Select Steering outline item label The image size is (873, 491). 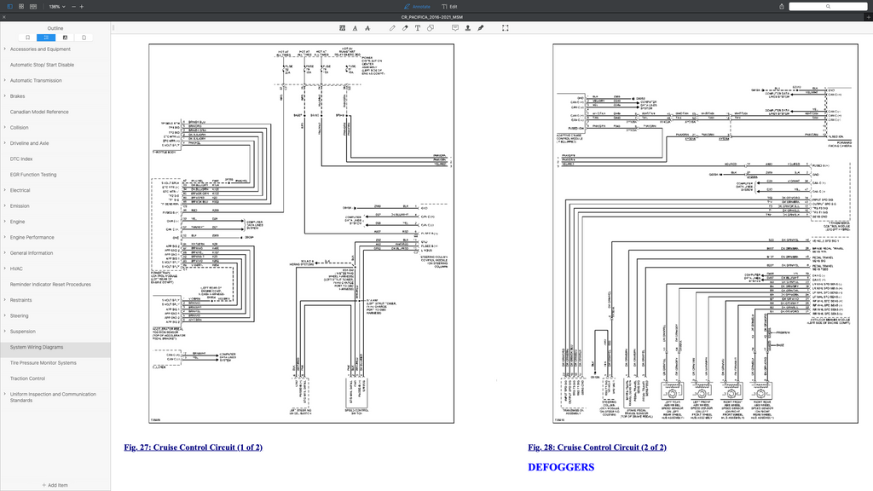tap(19, 315)
